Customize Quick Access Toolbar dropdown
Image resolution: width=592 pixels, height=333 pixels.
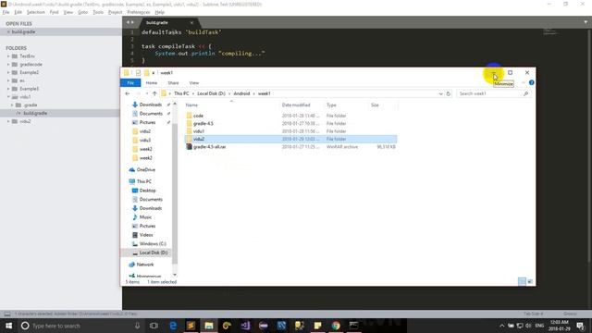[154, 73]
